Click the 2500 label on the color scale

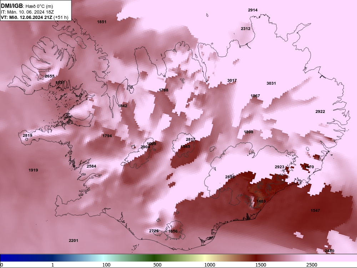click(x=312, y=265)
